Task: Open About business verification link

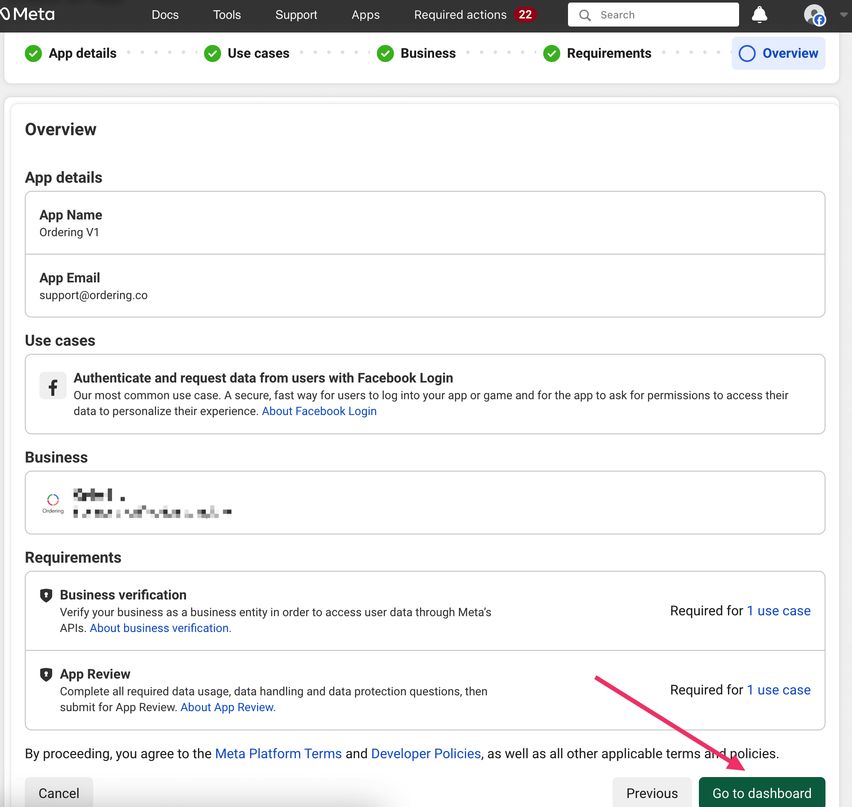Action: point(160,628)
